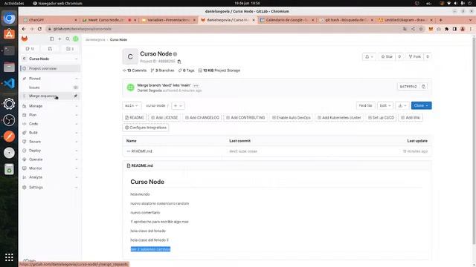Open the browser side panel icon
The width and height of the screenshot is (476, 267).
coord(454,29)
